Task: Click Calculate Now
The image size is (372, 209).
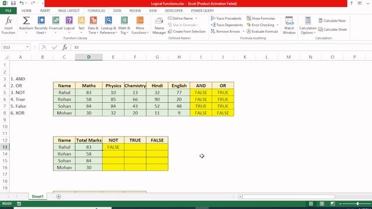Action: (332, 21)
